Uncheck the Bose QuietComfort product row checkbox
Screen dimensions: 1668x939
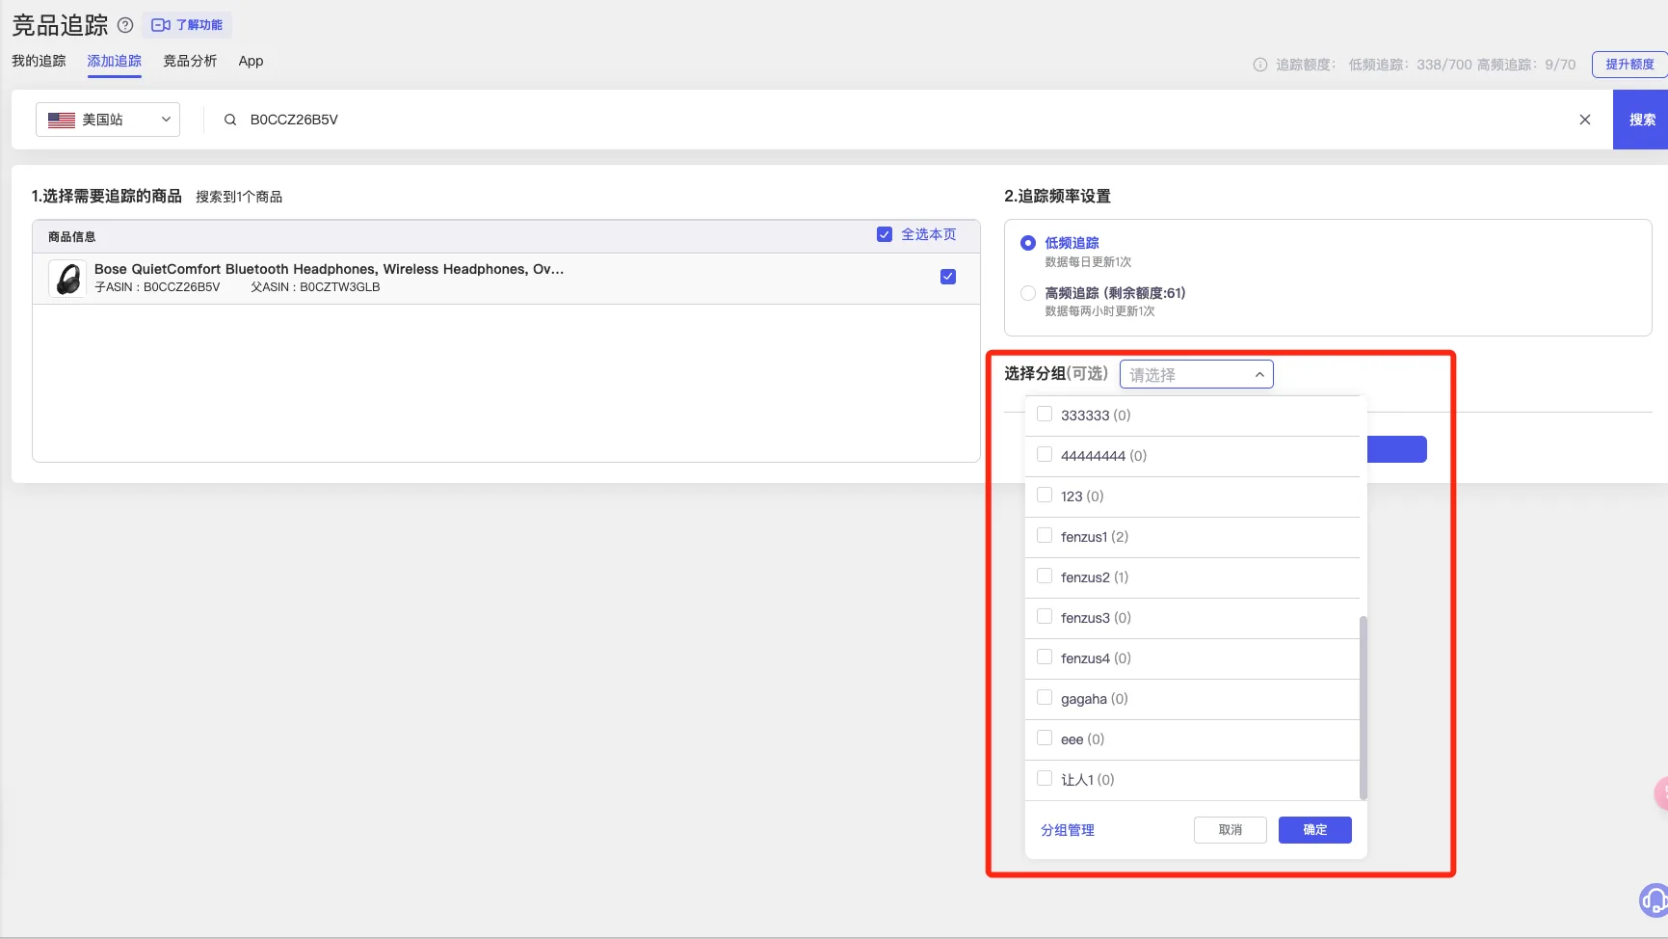click(x=948, y=277)
